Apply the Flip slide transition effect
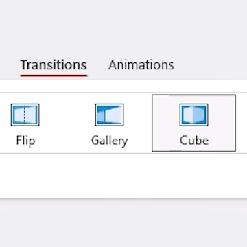 [25, 123]
